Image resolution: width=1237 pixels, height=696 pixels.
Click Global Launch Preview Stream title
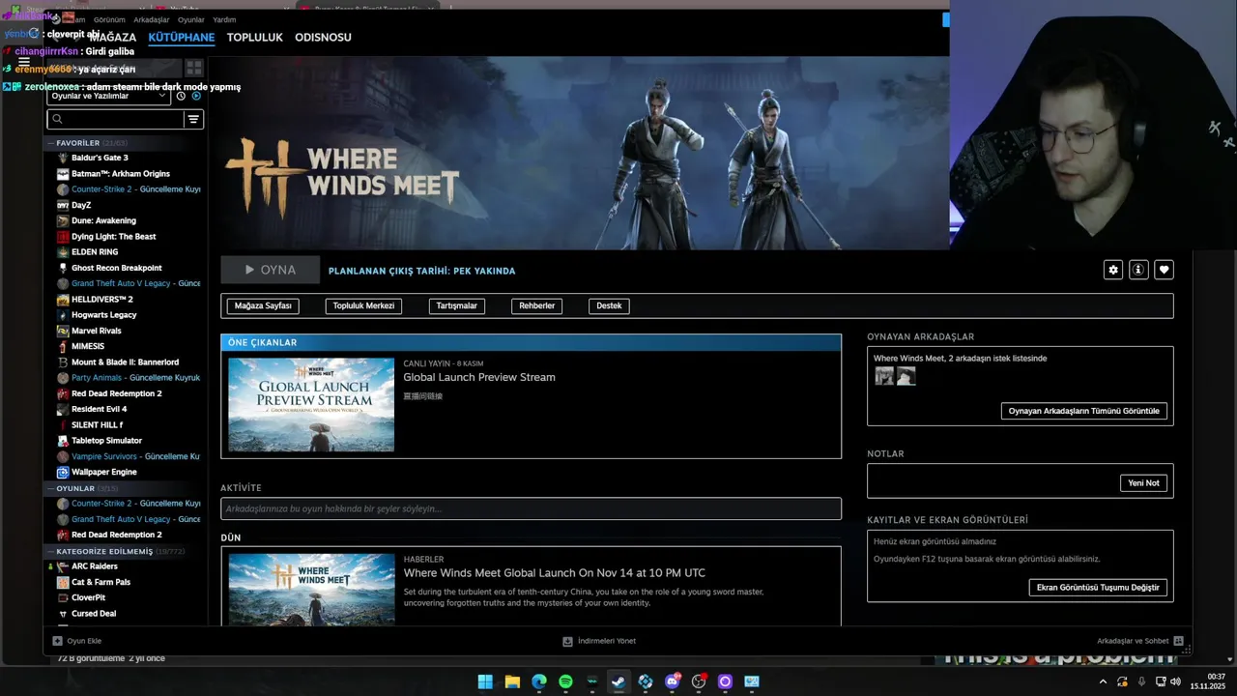click(479, 377)
